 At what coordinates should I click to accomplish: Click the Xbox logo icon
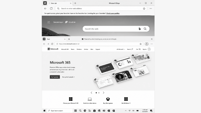click(x=108, y=99)
